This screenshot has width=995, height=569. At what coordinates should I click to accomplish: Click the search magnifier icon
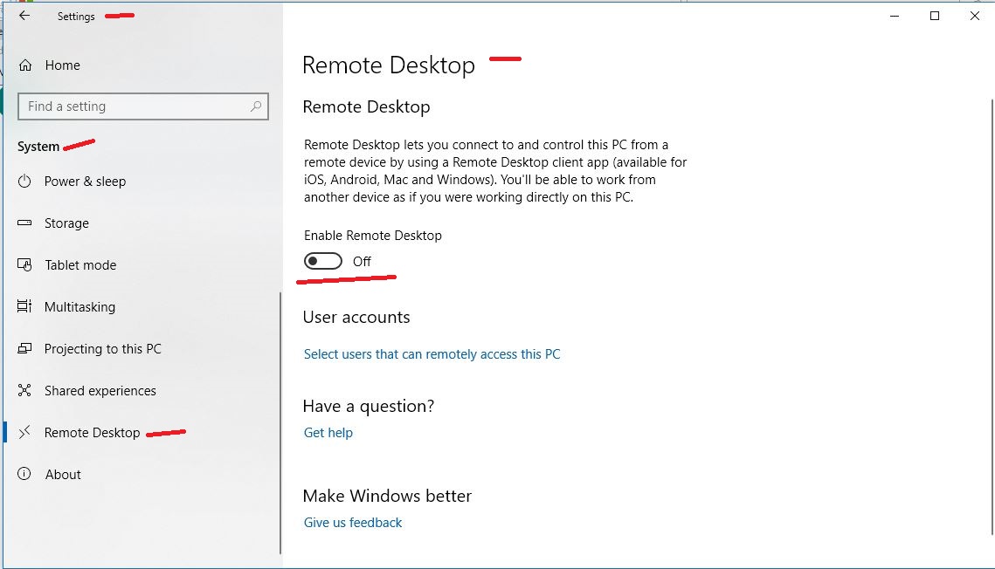[x=256, y=106]
